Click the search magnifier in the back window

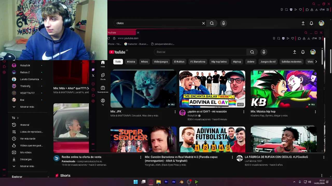(x=212, y=23)
